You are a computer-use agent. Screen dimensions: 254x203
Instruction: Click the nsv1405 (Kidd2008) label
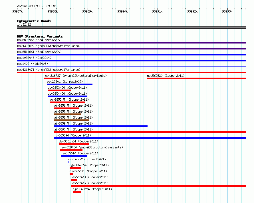tap(33, 64)
